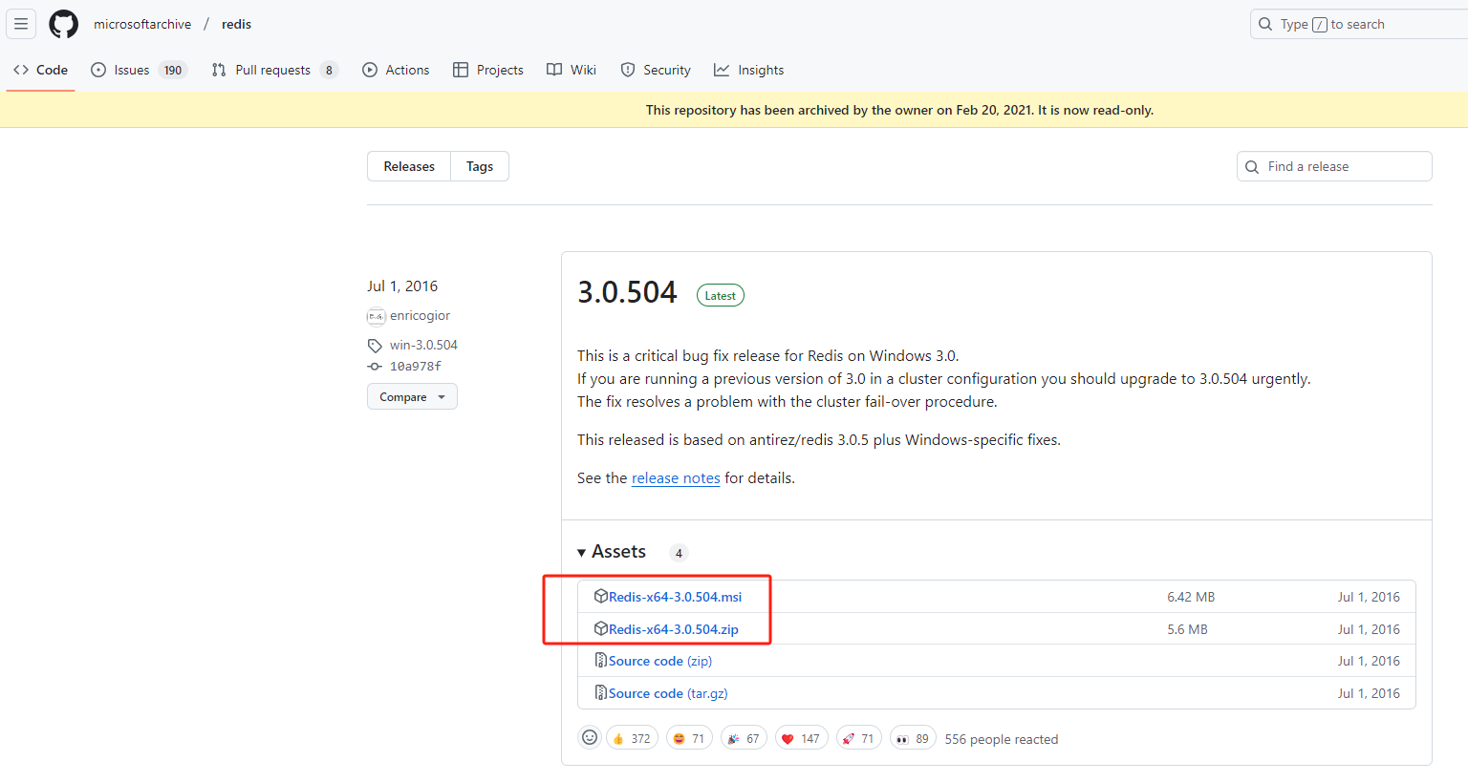Open the release notes link
Screen dimensions: 1468x783
click(x=676, y=477)
